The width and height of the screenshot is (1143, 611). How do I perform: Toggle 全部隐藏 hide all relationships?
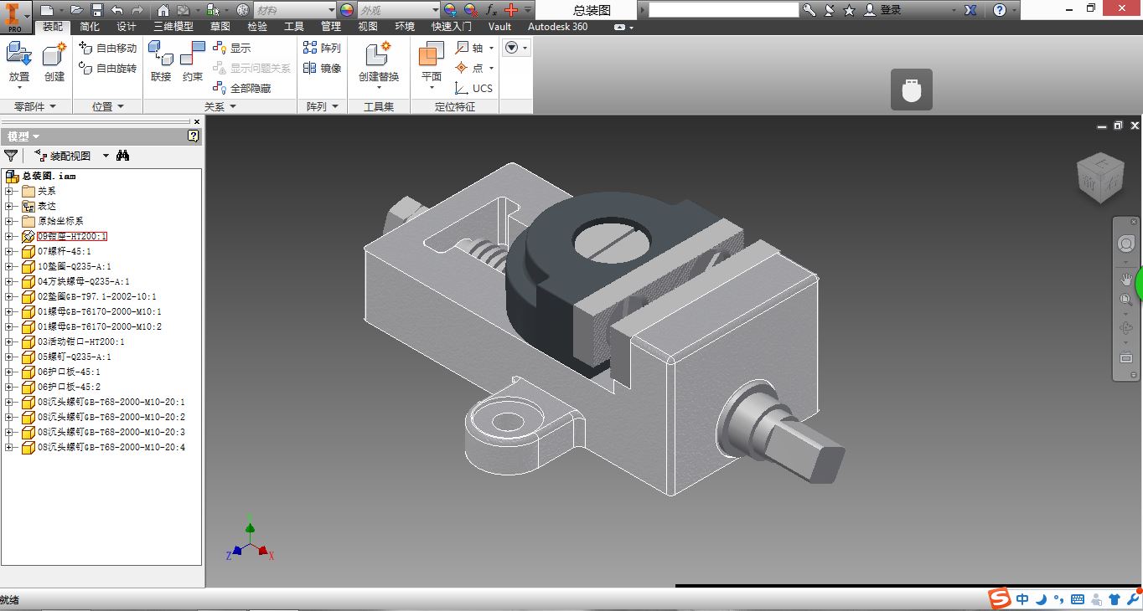click(241, 88)
